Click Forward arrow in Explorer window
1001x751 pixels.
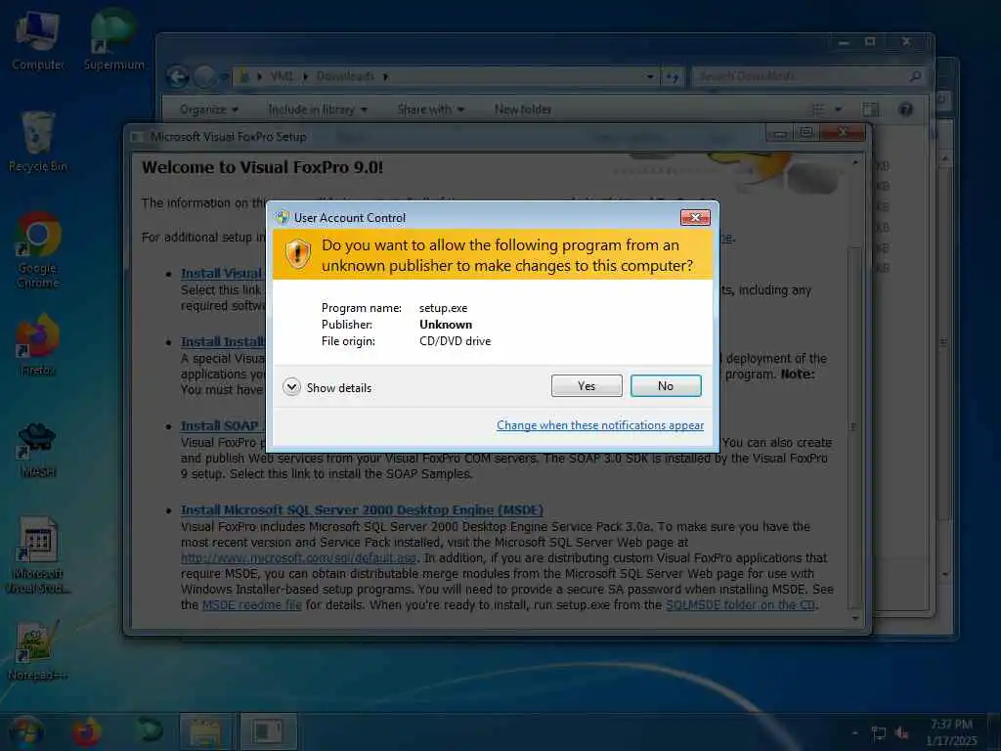[x=204, y=76]
